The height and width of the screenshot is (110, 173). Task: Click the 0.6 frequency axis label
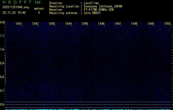pos(2,104)
